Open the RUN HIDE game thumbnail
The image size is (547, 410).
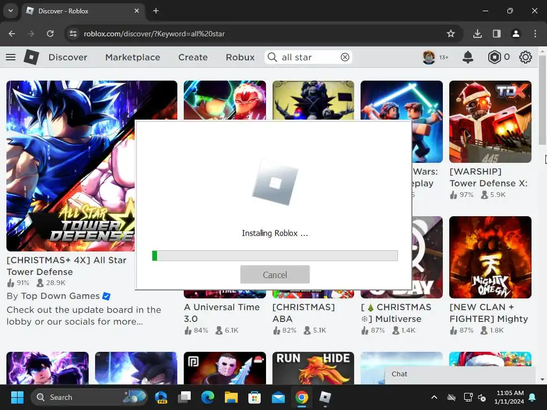(x=313, y=368)
